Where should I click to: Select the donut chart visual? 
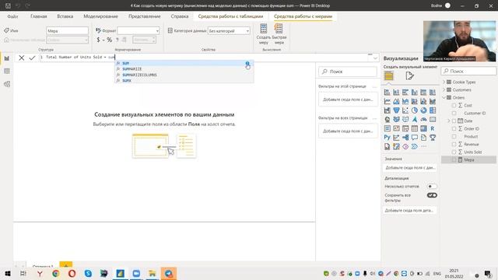click(x=423, y=110)
